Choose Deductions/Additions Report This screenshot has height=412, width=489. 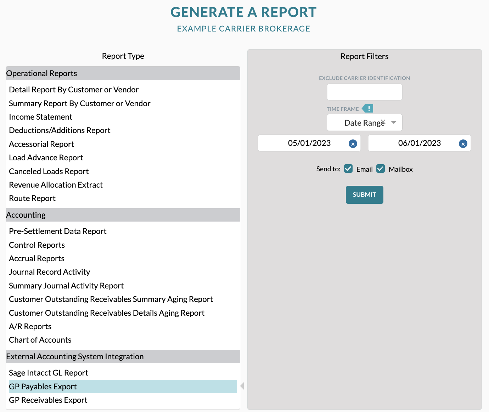pos(123,130)
